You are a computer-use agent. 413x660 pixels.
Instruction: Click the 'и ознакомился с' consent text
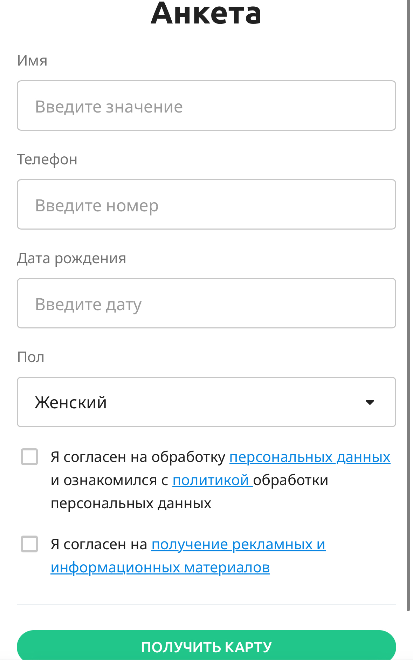[109, 480]
